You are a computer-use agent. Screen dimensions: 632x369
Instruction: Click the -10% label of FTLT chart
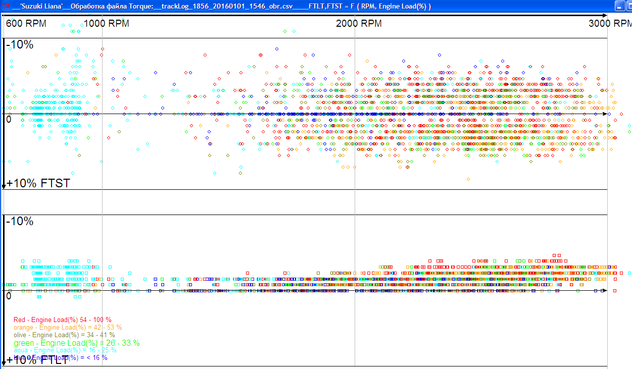[x=20, y=222]
